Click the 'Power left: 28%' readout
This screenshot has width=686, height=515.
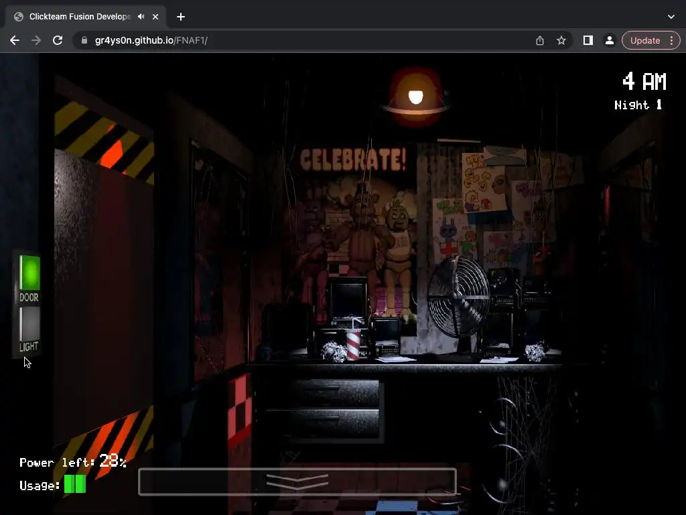point(73,461)
